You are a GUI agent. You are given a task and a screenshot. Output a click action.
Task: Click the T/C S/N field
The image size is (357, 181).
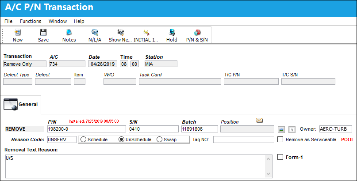pos(308,82)
